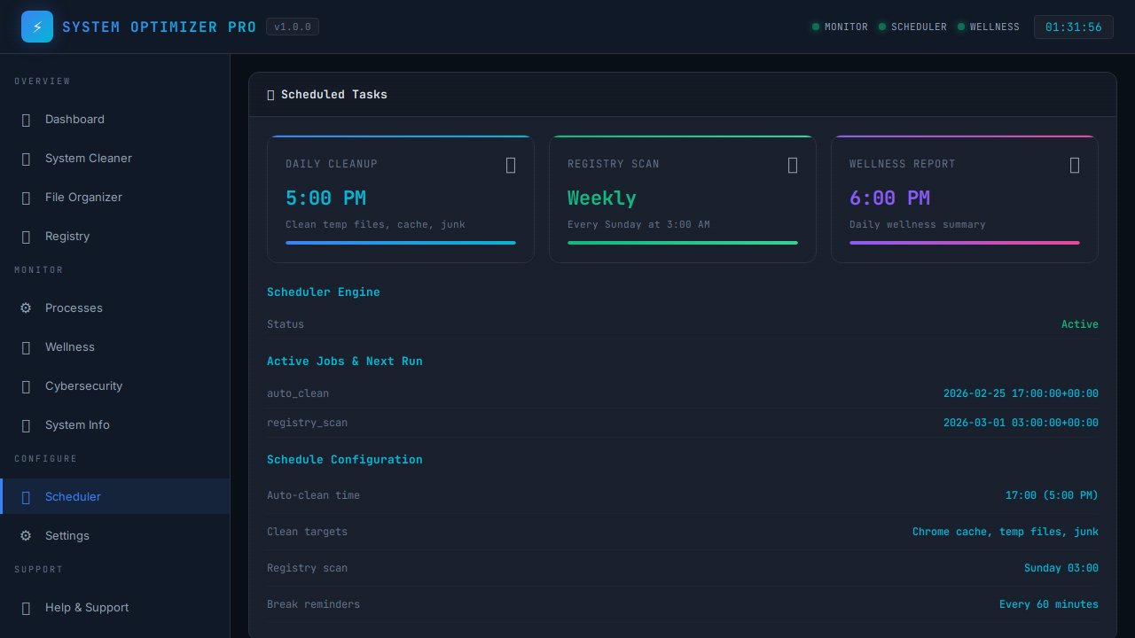Select the MONITOR status indicator
This screenshot has height=638, width=1135.
coord(839,27)
